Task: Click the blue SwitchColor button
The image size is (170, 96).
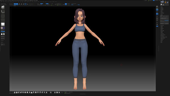Action: (3, 32)
